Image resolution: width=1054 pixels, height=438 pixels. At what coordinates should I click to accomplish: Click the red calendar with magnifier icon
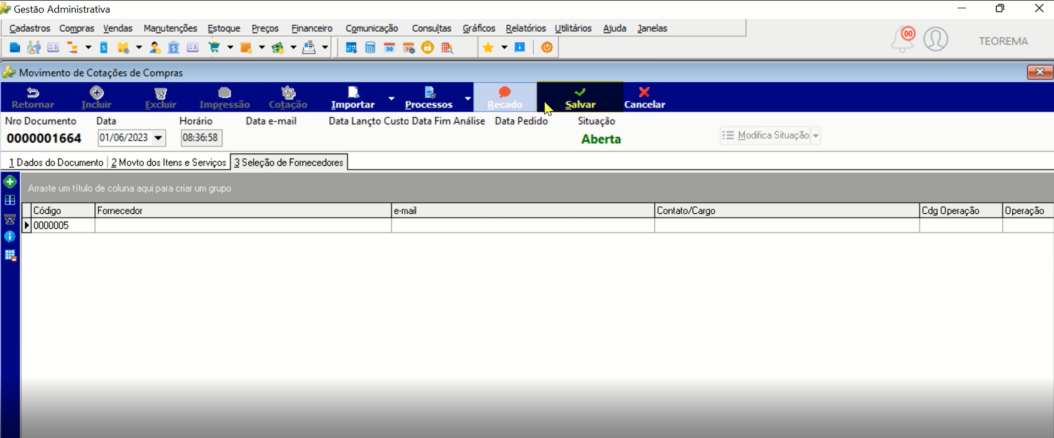point(447,48)
